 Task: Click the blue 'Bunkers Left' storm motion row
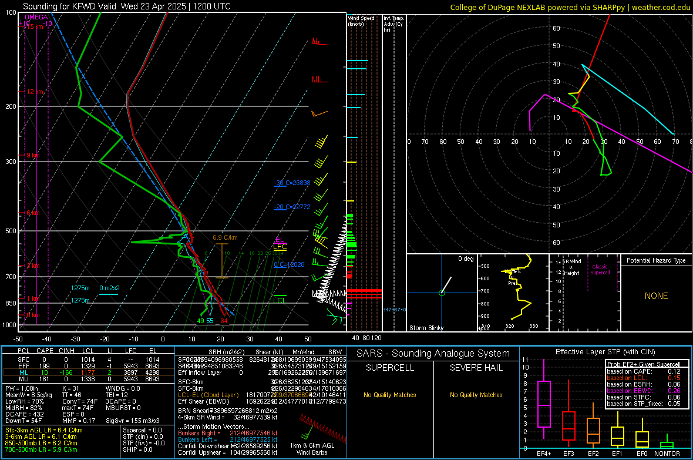[228, 439]
